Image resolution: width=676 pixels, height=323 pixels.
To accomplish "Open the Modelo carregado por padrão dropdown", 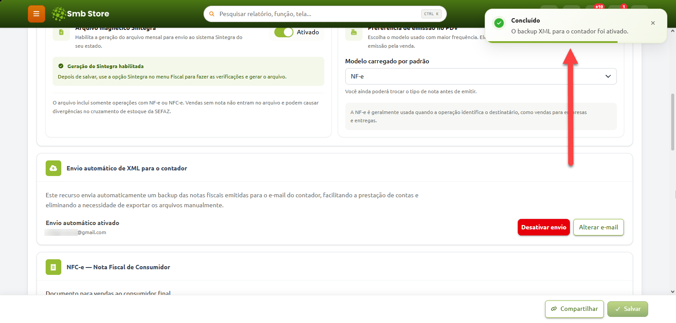I will coord(481,76).
